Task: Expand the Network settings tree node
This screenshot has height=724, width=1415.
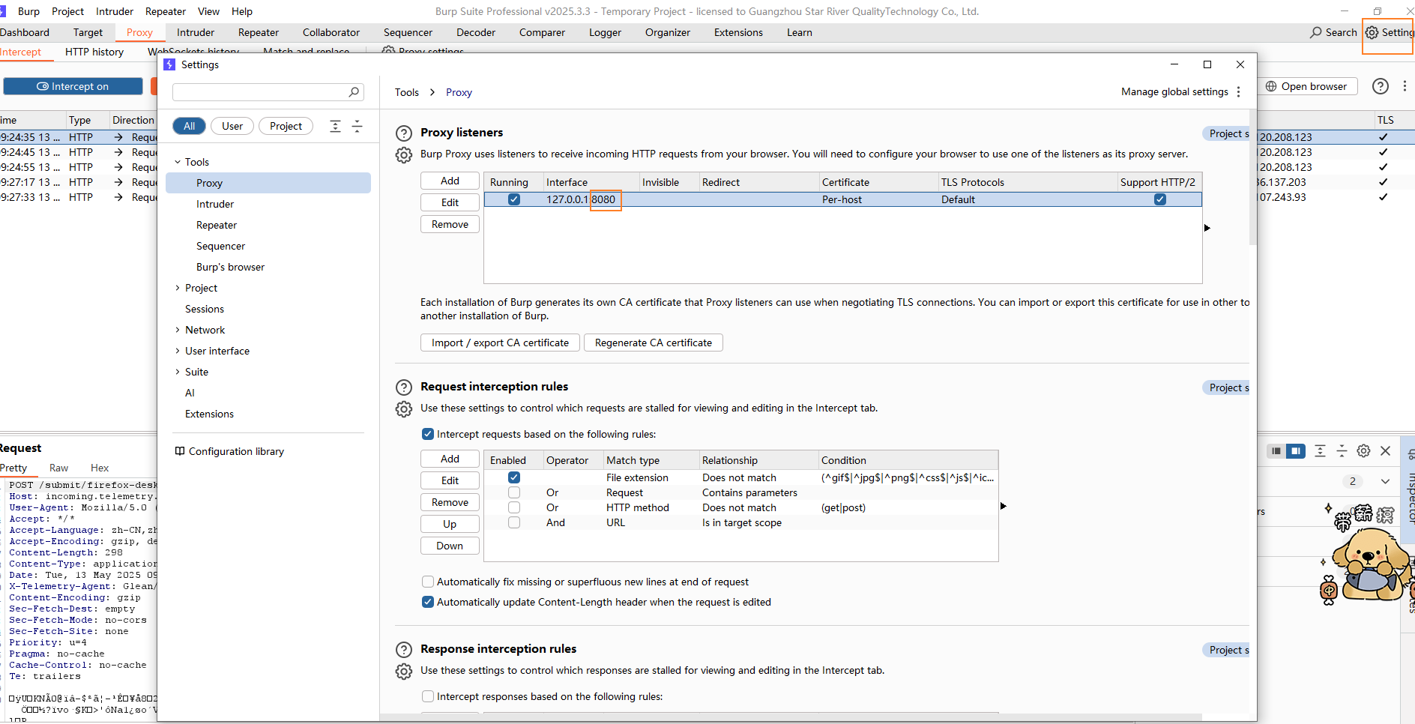Action: click(x=178, y=330)
